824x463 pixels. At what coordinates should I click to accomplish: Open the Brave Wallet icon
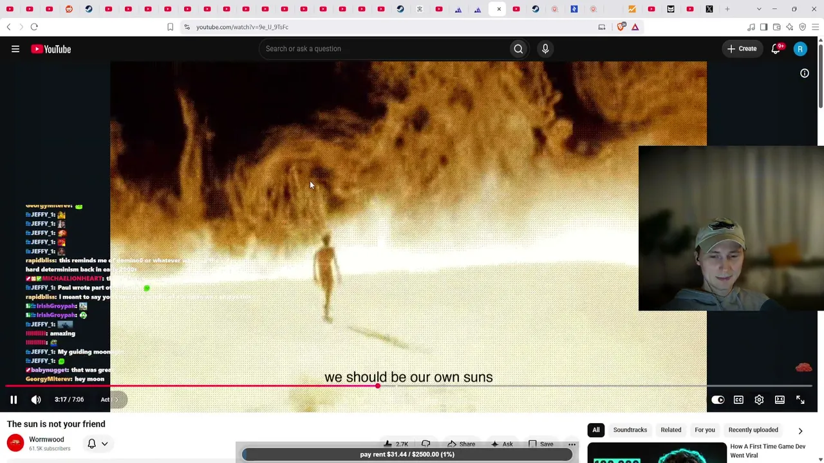(777, 27)
